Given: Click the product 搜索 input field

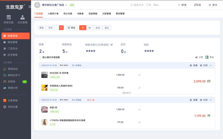Looking at the screenshot, I should (x=53, y=28).
